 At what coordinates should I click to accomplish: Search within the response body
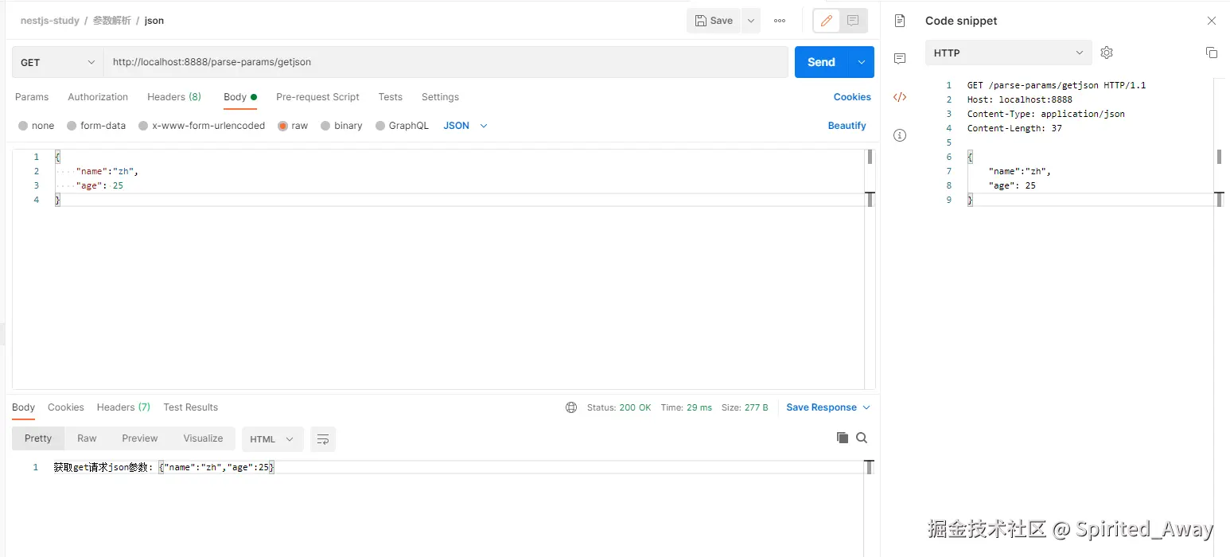(x=862, y=438)
